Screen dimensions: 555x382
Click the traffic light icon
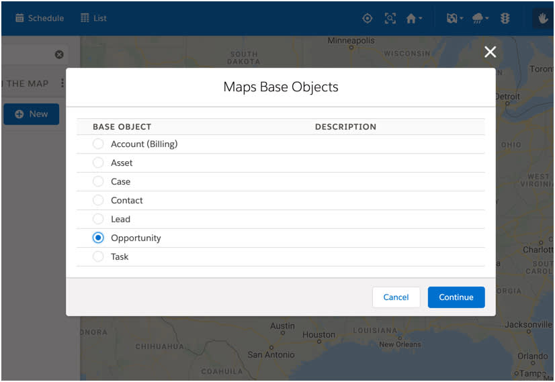505,18
